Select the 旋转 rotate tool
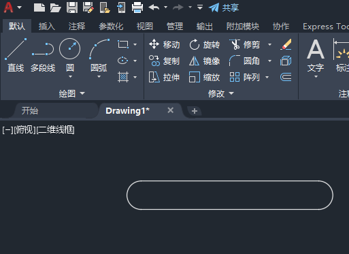Image resolution: width=349 pixels, height=254 pixels. tap(205, 44)
